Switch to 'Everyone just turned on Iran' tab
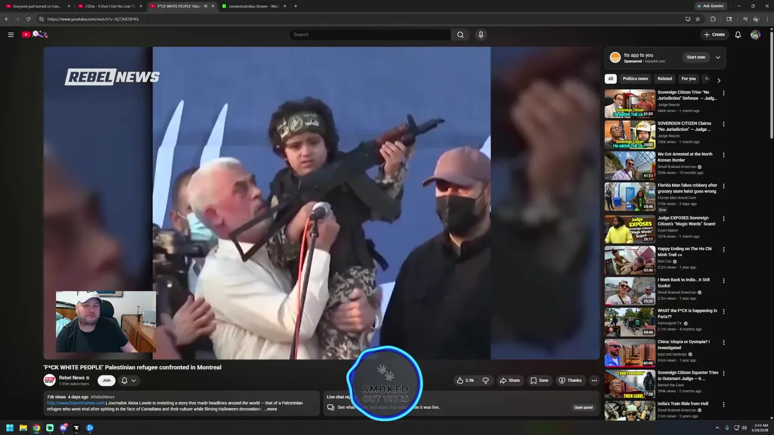This screenshot has width=774, height=435. pos(37,6)
